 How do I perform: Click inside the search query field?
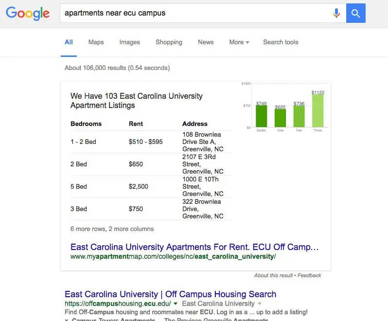[x=195, y=13]
